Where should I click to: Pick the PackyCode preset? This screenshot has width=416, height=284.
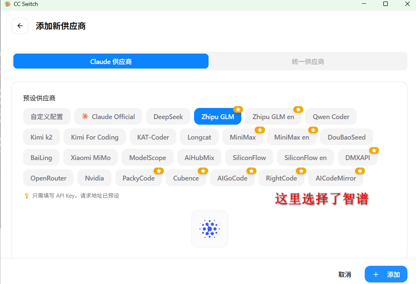coord(139,178)
